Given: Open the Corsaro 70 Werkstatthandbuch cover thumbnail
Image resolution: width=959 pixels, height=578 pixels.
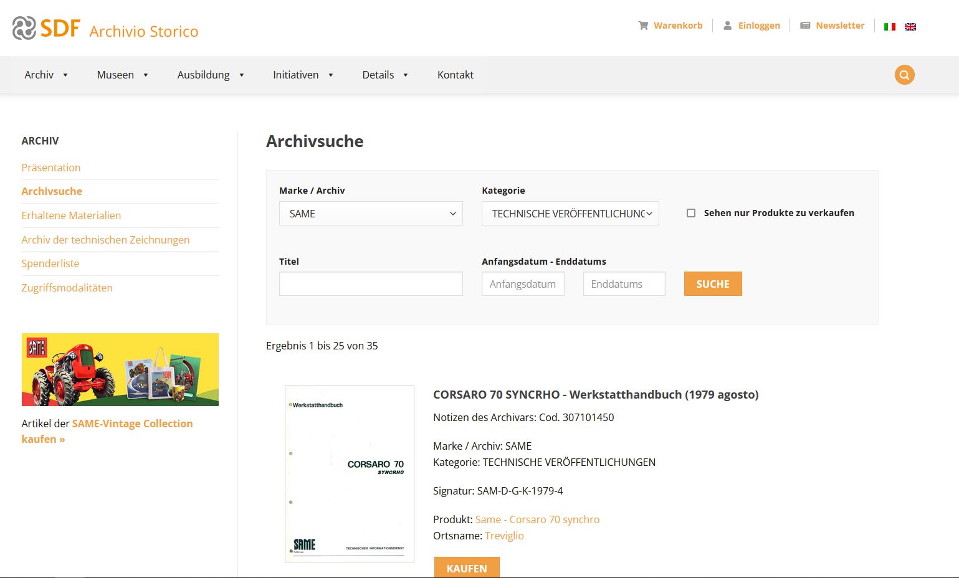Looking at the screenshot, I should [x=349, y=473].
